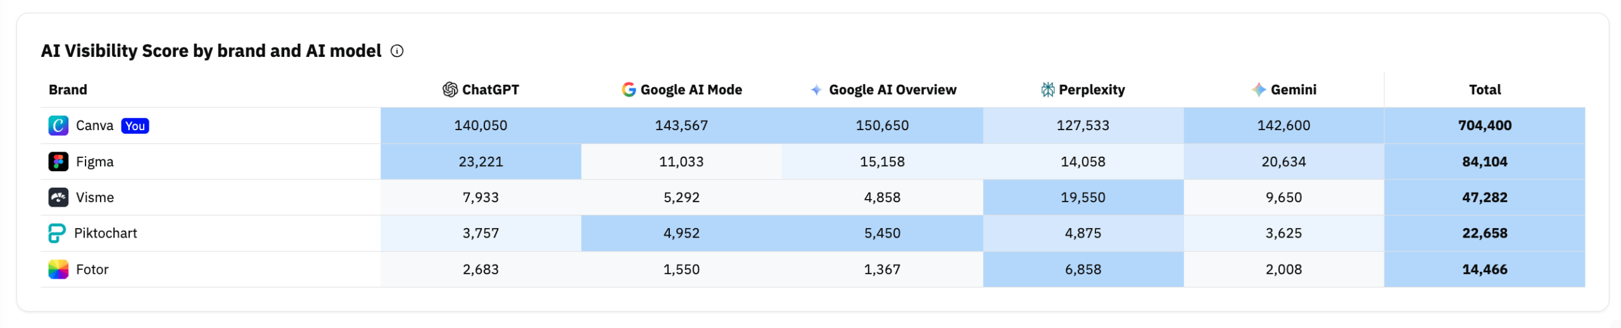1621x328 pixels.
Task: Click the Perplexity logo icon
Action: 1048,90
